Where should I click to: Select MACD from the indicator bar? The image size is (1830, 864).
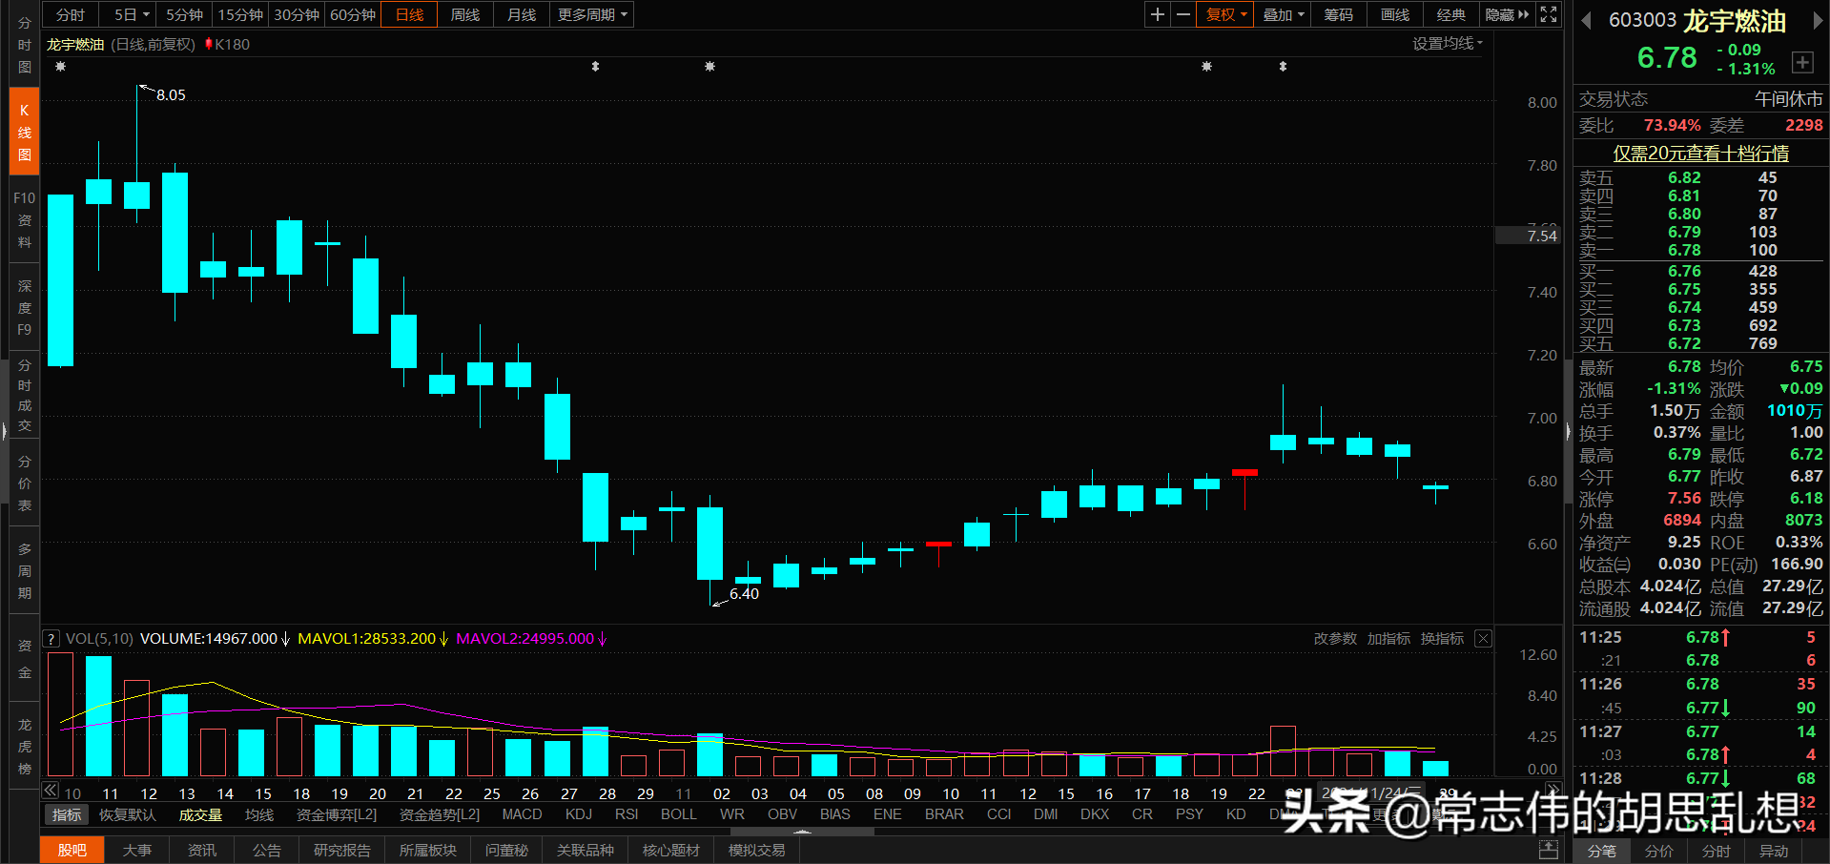(522, 814)
